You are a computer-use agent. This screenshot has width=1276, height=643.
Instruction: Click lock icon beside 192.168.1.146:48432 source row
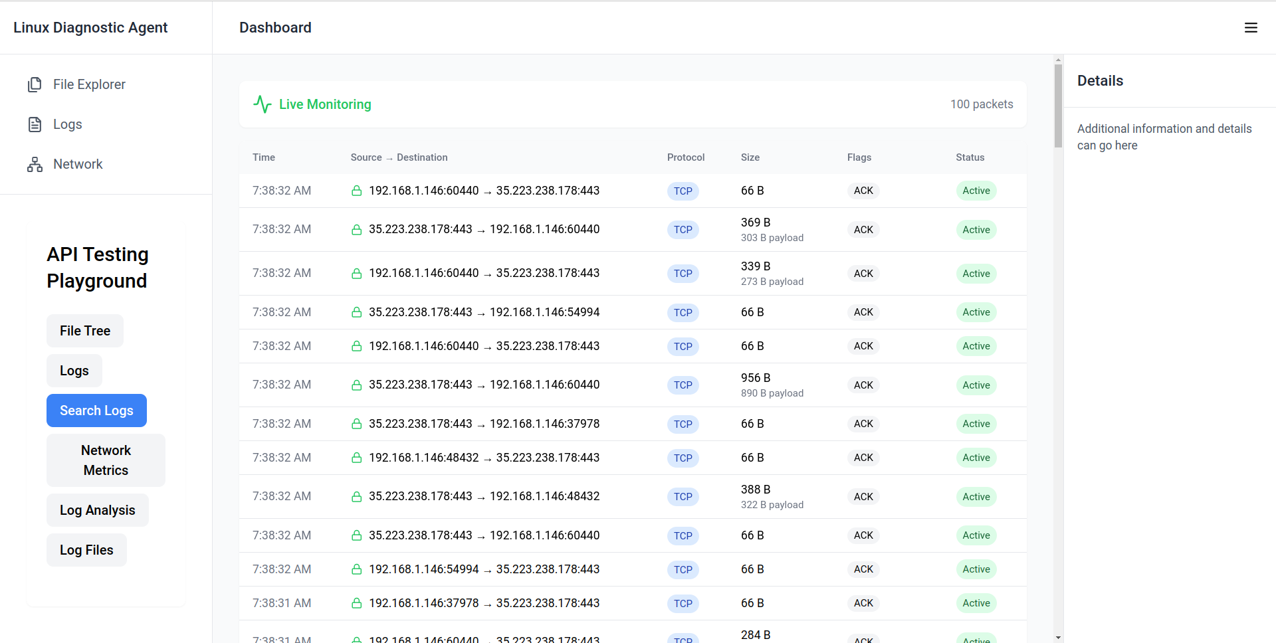tap(357, 458)
